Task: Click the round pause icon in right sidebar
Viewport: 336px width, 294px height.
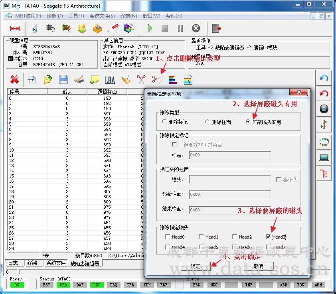Action: (x=324, y=109)
